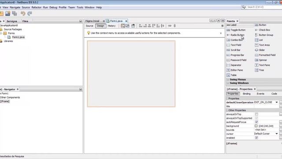Select the Button Group palette component
The image size is (282, 159).
[x=264, y=35]
